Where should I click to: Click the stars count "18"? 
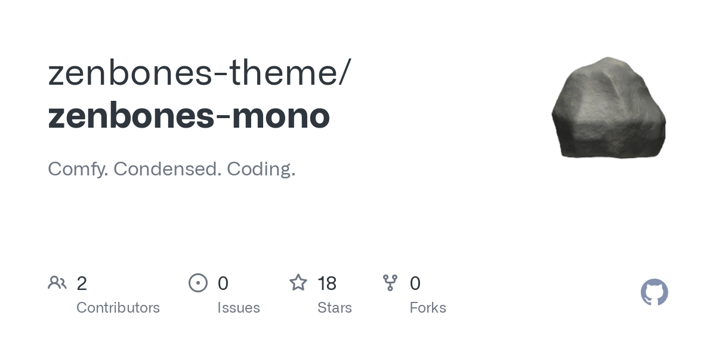click(x=327, y=283)
